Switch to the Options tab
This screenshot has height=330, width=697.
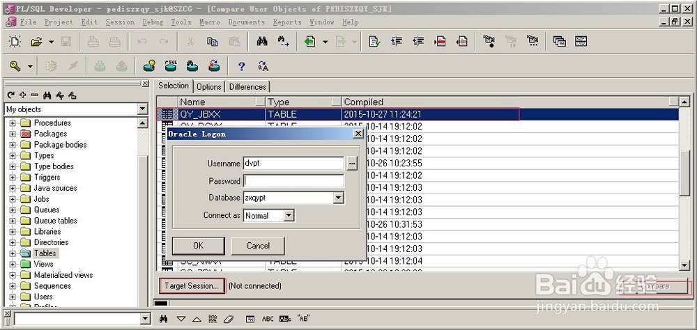click(209, 86)
